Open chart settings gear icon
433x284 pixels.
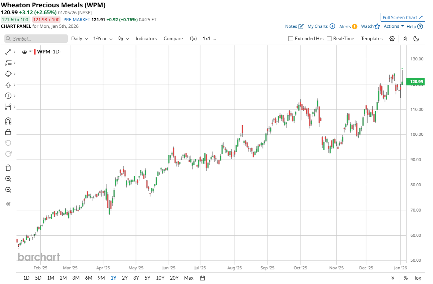tap(392, 38)
